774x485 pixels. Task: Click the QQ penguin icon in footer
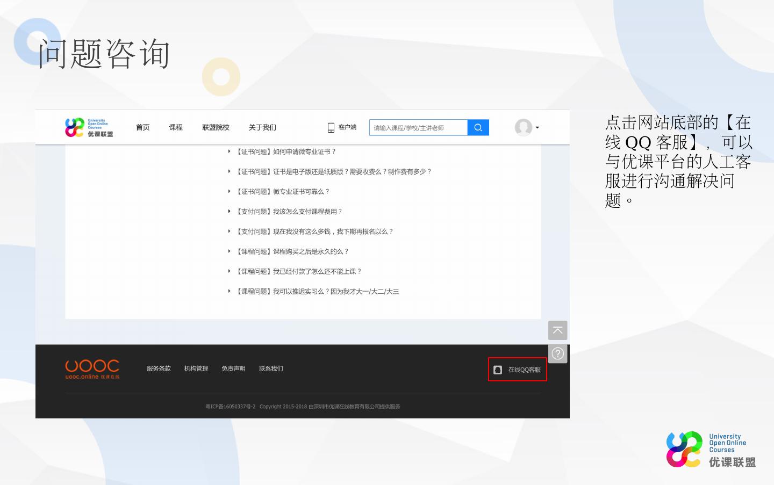(x=498, y=370)
